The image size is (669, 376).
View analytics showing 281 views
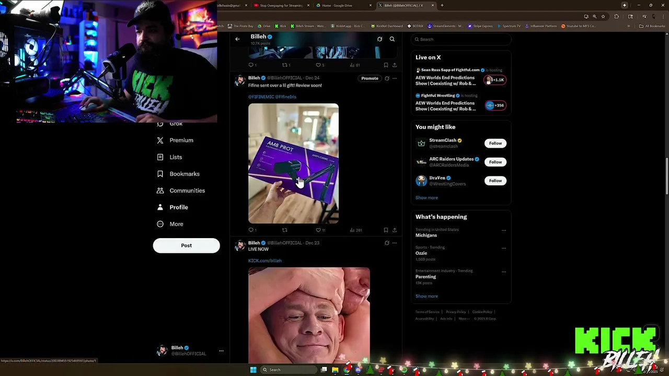[355, 230]
